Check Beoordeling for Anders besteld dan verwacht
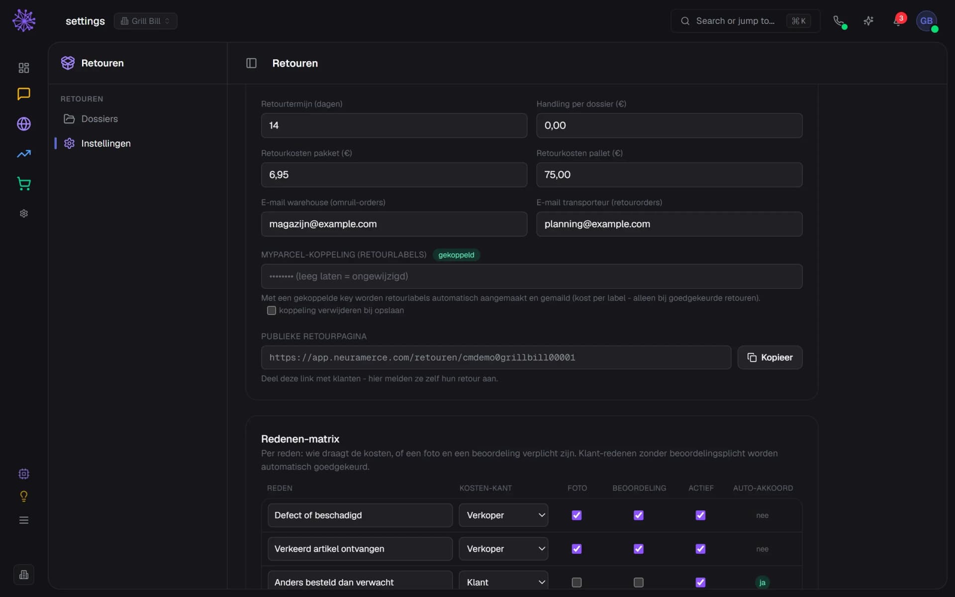The image size is (955, 597). (639, 583)
